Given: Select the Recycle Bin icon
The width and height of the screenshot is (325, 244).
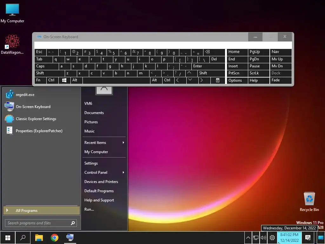Looking at the screenshot, I should pos(309,202).
